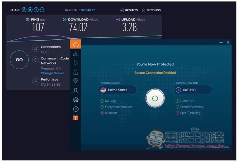Screen dimensions: 238x162
Task: Click the orange power icon in sidebar
Action: click(76, 44)
